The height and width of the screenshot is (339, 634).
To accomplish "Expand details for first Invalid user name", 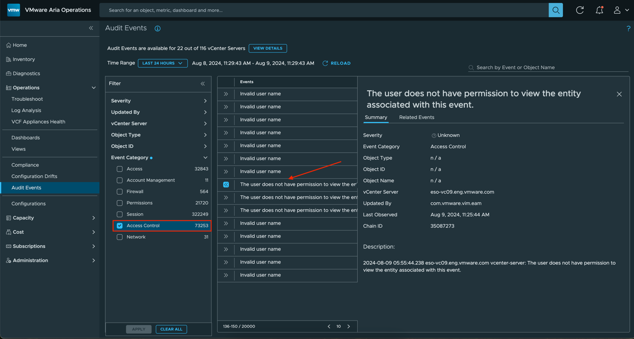I will click(x=226, y=94).
